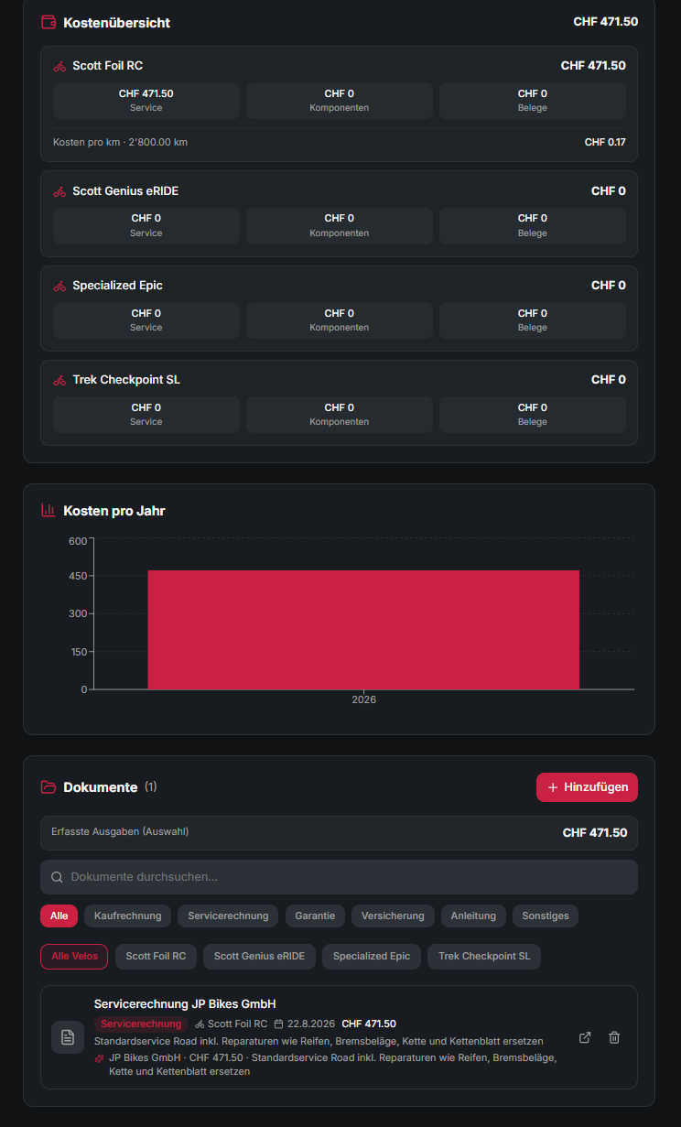681x1127 pixels.
Task: Click the open folder icon beside Dokumente
Action: (x=49, y=787)
